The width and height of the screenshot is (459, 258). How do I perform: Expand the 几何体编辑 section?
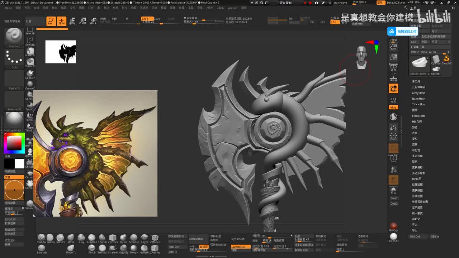[x=418, y=87]
